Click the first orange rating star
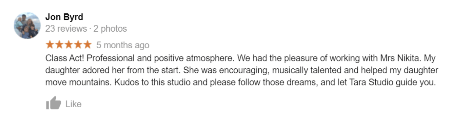 [50, 45]
